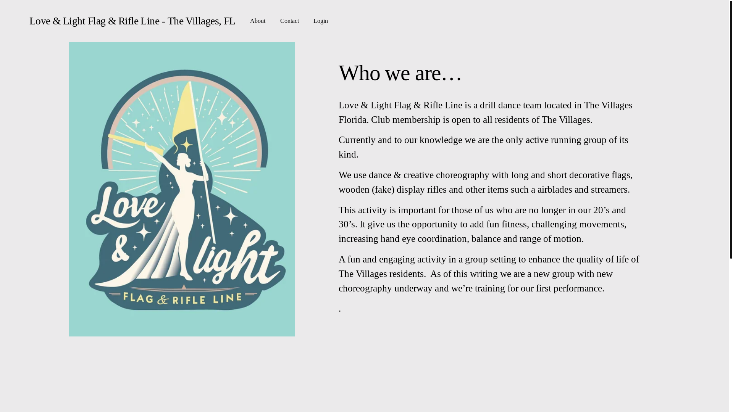Screen dimensions: 733x412
Task: Click the paragraph starting 'A fun and engaging activity'
Action: click(489, 274)
